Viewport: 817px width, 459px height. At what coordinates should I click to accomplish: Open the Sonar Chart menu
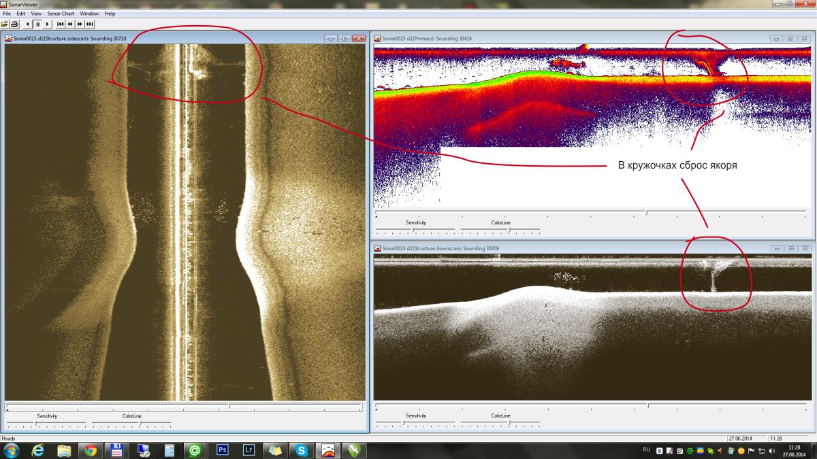[x=61, y=14]
